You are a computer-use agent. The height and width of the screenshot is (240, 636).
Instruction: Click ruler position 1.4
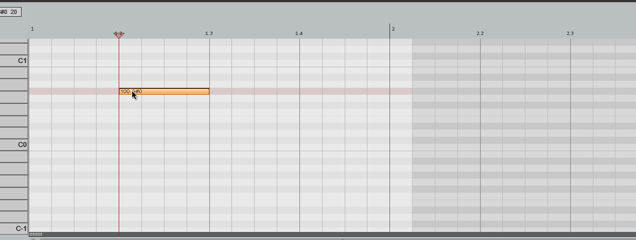(x=299, y=33)
